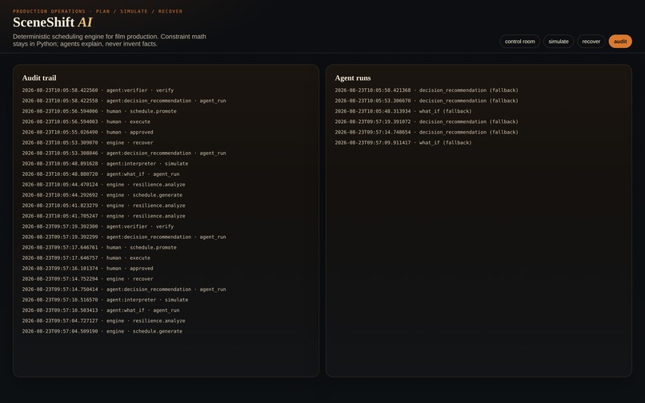The height and width of the screenshot is (403, 645).
Task: Select agent run 10:05:48.313934 what_if (fallback)
Action: (403, 111)
